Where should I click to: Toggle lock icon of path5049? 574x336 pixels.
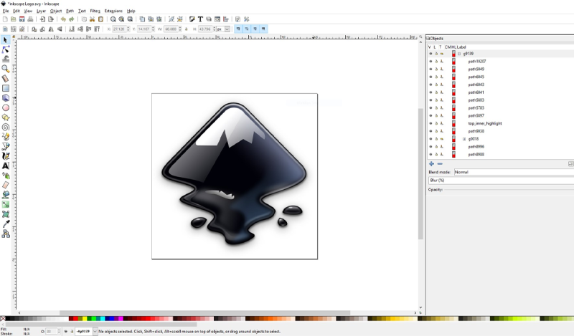coord(436,69)
